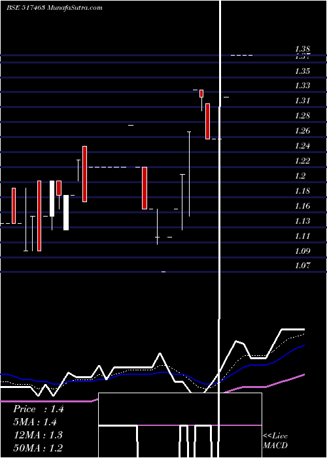Viewport: 327px width, 458px height.
Task: Click the 1.31 price axis label
Action: point(302,101)
